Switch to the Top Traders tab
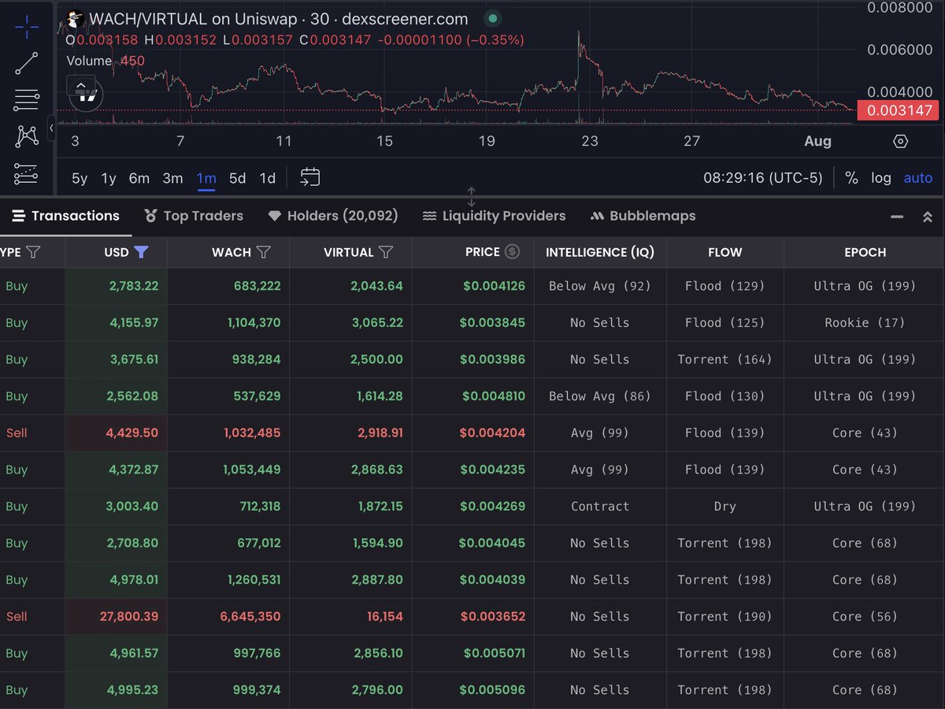945x709 pixels. tap(194, 216)
